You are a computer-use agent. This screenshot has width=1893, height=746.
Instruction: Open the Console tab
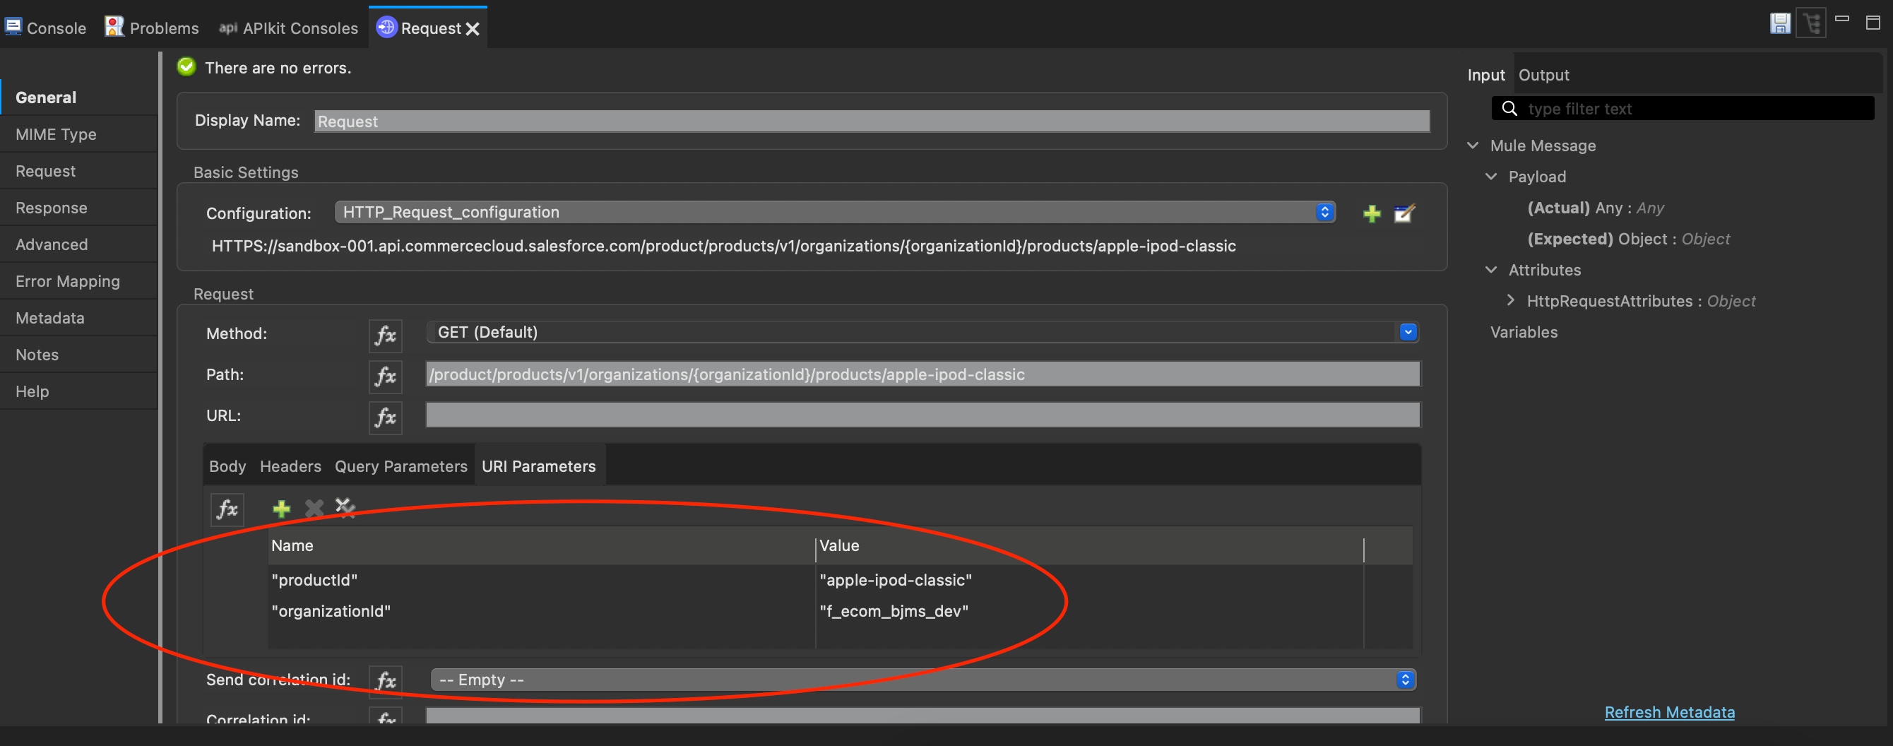pos(44,28)
